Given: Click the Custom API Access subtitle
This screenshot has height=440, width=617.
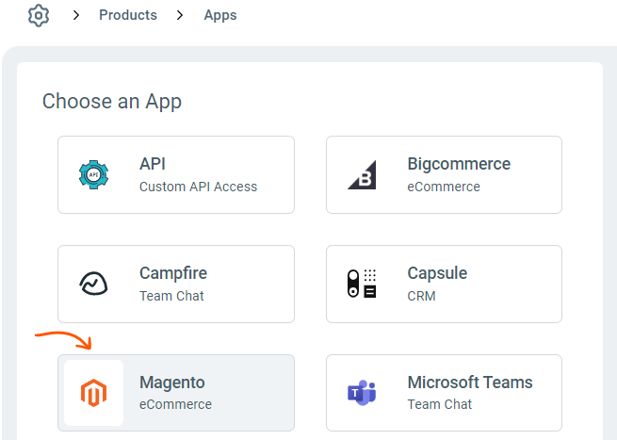Looking at the screenshot, I should point(198,187).
